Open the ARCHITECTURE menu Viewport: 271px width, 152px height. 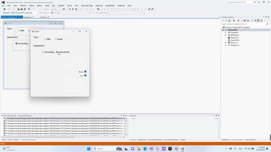click(x=87, y=5)
